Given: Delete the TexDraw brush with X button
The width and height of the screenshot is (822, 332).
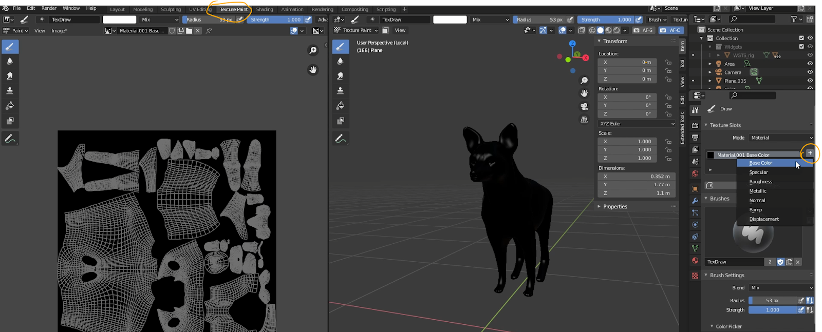Looking at the screenshot, I should pyautogui.click(x=798, y=262).
